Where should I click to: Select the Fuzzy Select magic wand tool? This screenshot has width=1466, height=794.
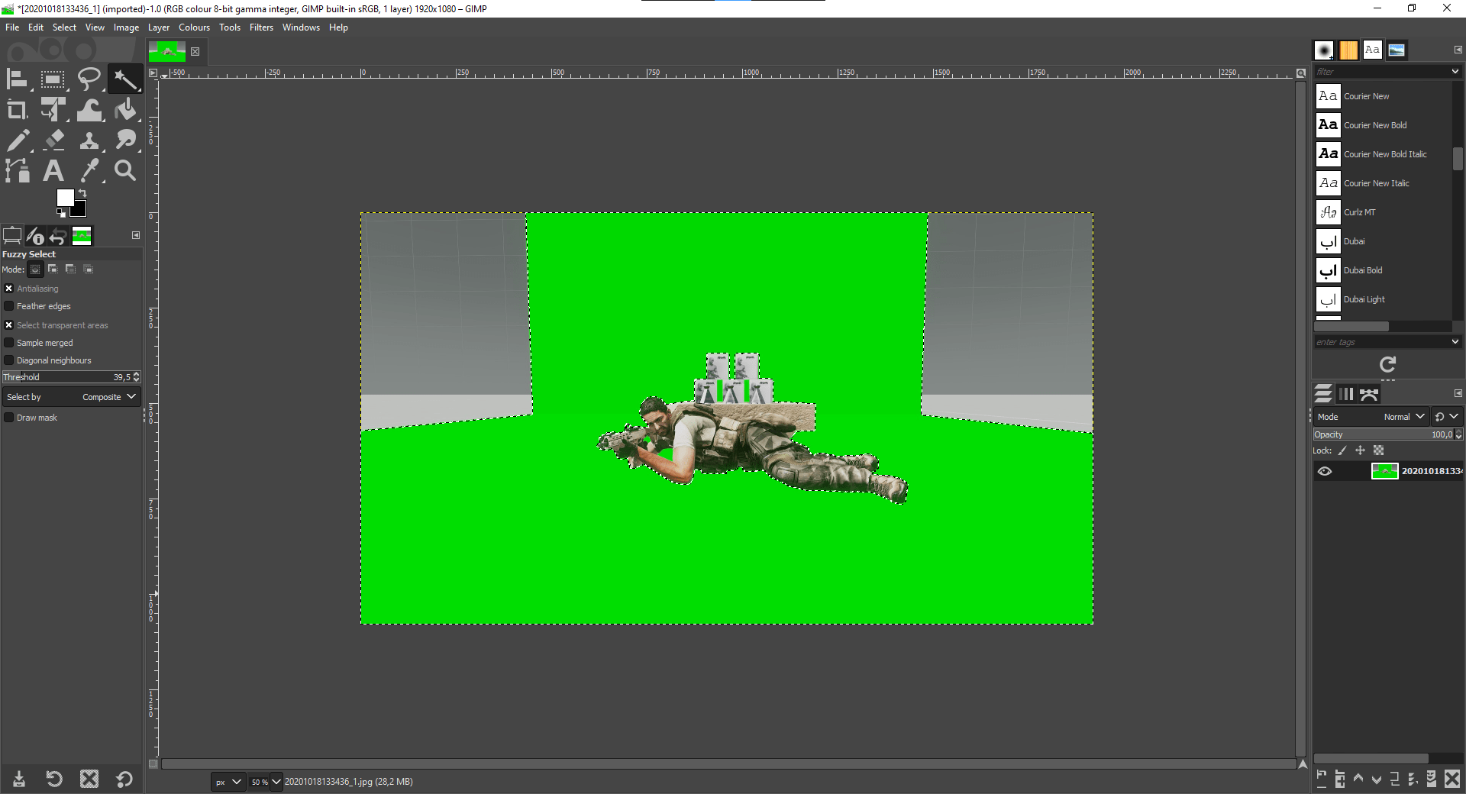125,79
